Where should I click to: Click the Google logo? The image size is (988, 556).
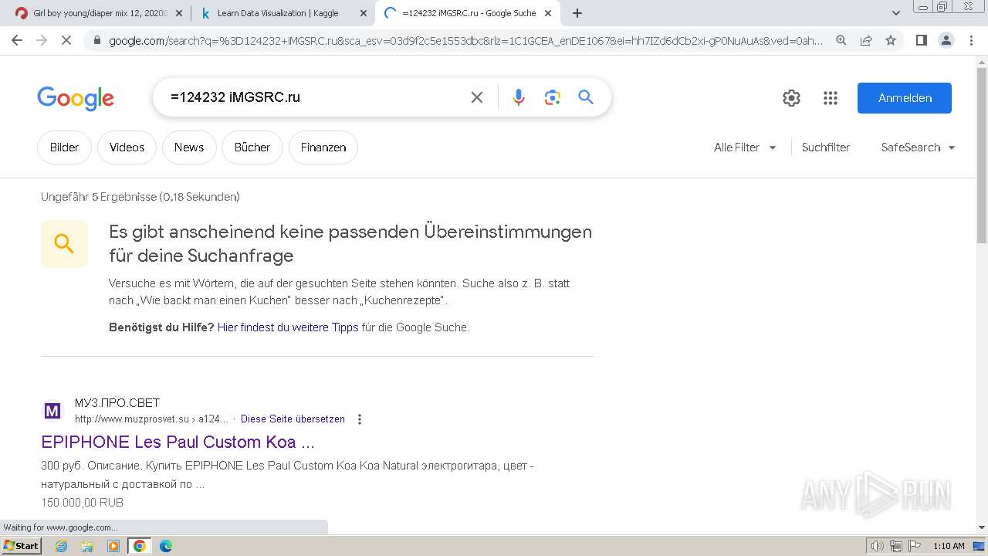(76, 99)
